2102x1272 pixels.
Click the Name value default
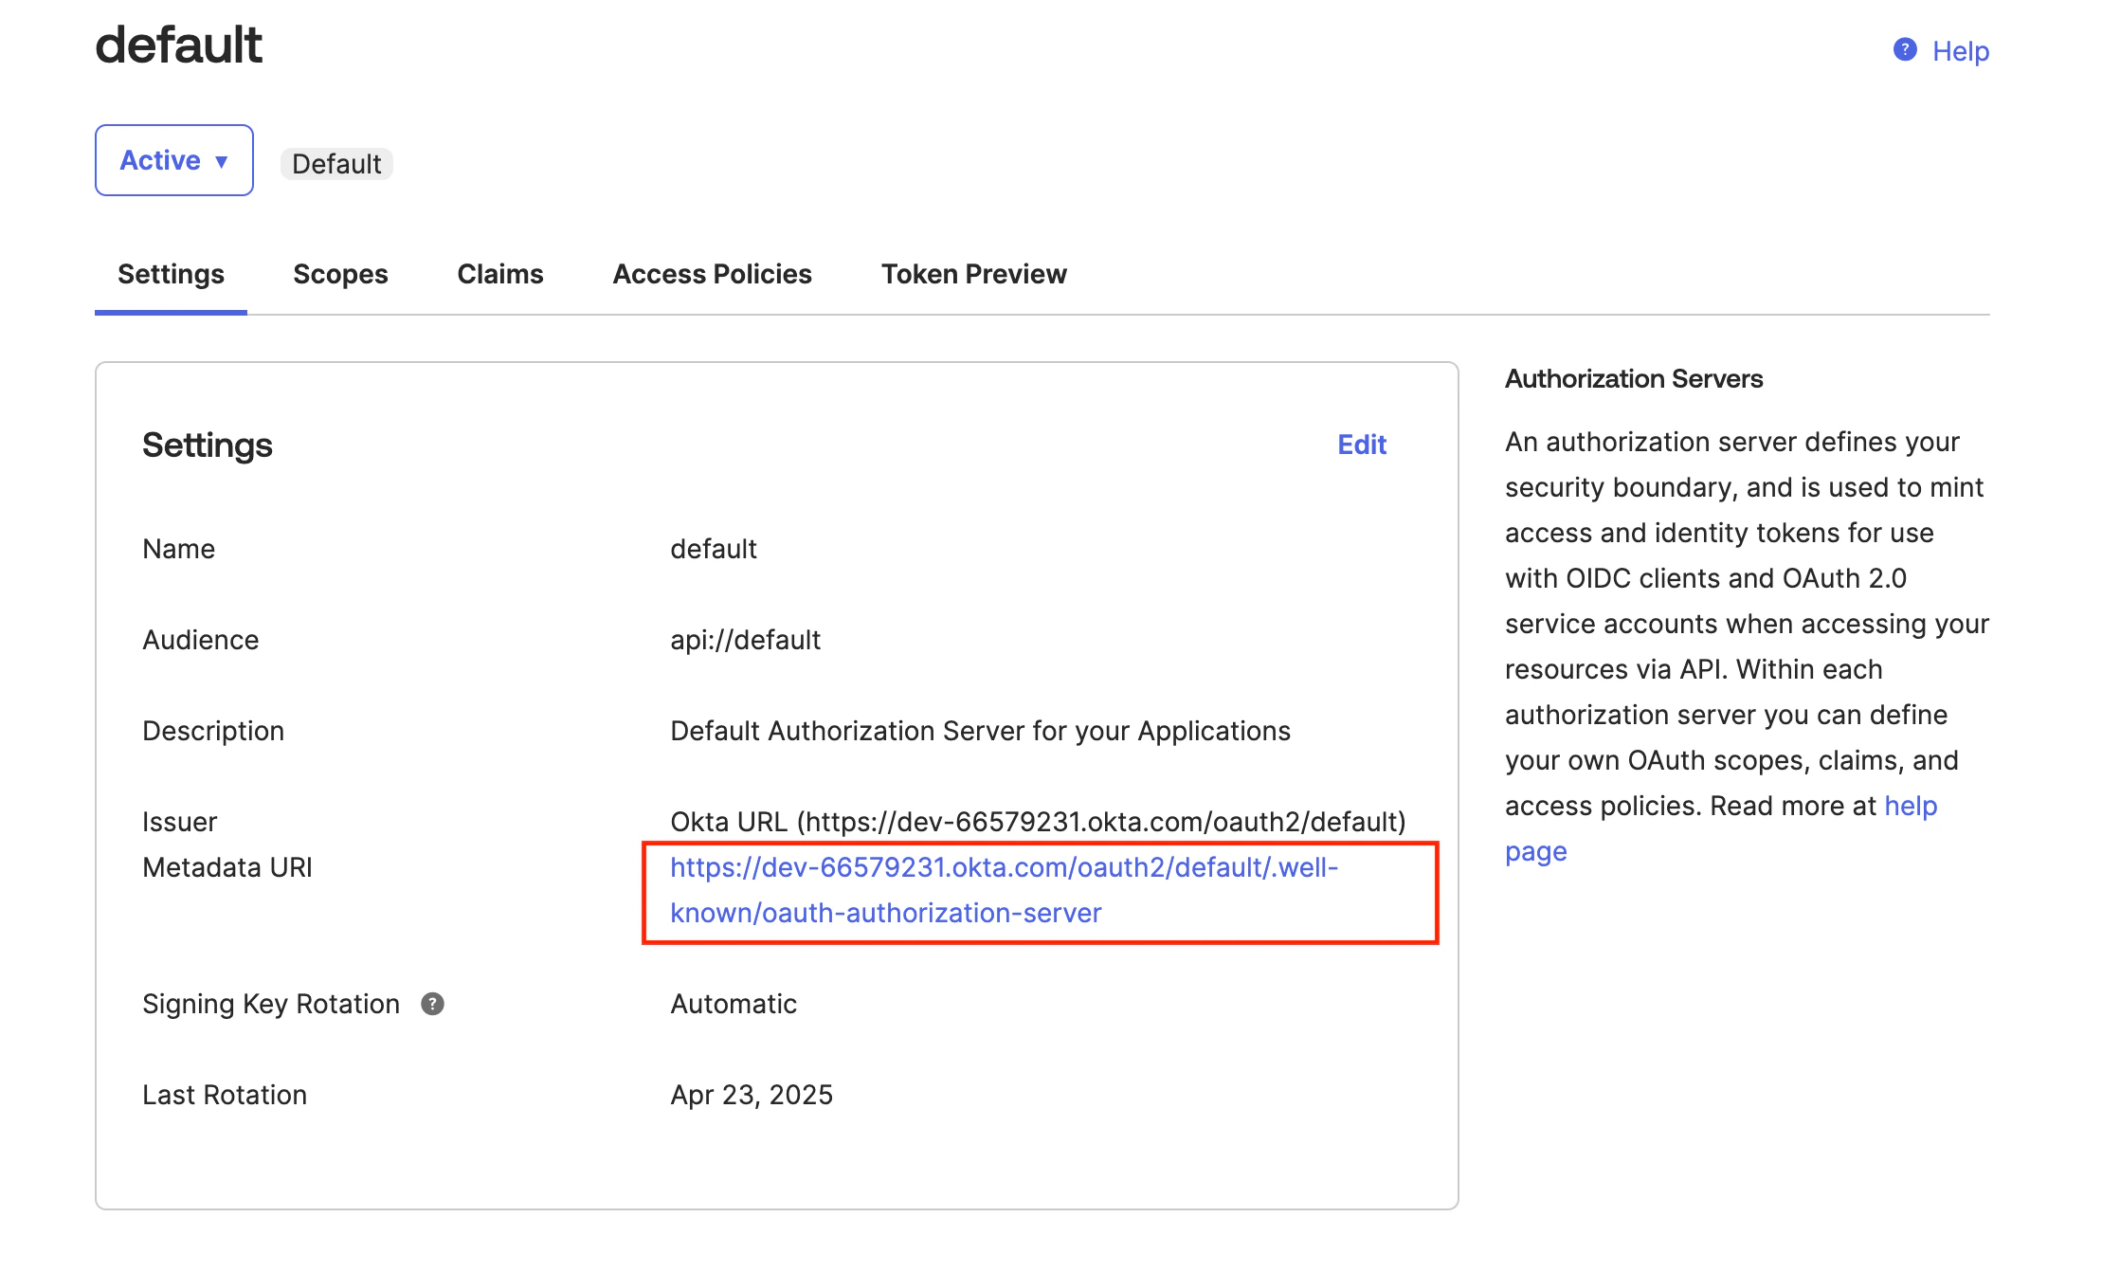tap(714, 548)
